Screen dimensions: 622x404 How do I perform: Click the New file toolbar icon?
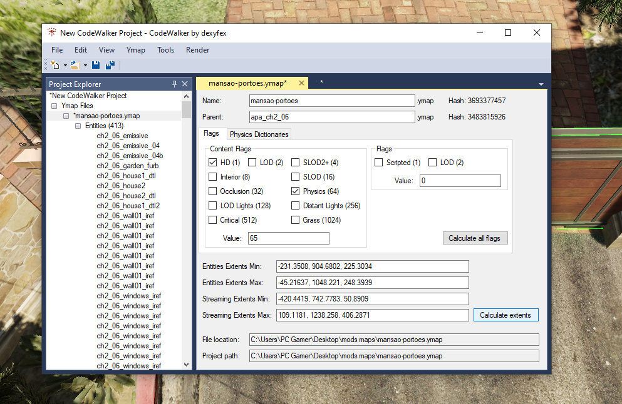[x=54, y=64]
